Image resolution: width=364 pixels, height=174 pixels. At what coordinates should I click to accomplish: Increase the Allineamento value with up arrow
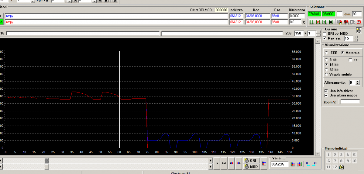tap(357, 81)
